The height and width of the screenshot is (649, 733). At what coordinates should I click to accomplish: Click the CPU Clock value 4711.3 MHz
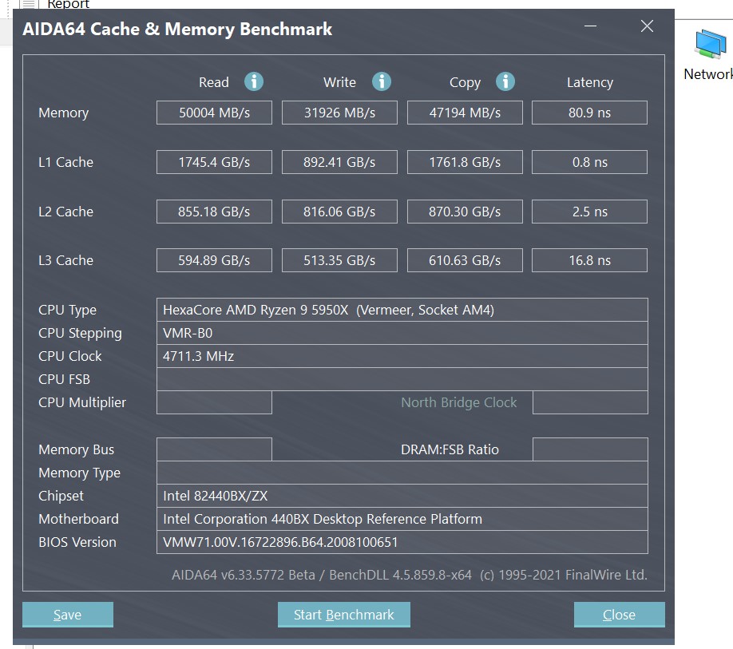click(x=402, y=356)
